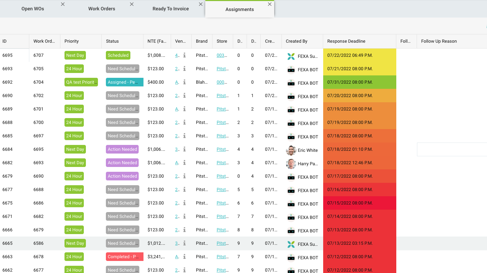The height and width of the screenshot is (273, 487).
Task: Click Follow Up Reason input box
Action: [452, 149]
